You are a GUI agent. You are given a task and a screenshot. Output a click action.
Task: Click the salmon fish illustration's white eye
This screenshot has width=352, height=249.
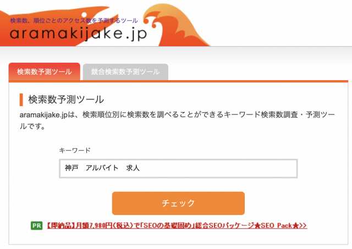84,15
